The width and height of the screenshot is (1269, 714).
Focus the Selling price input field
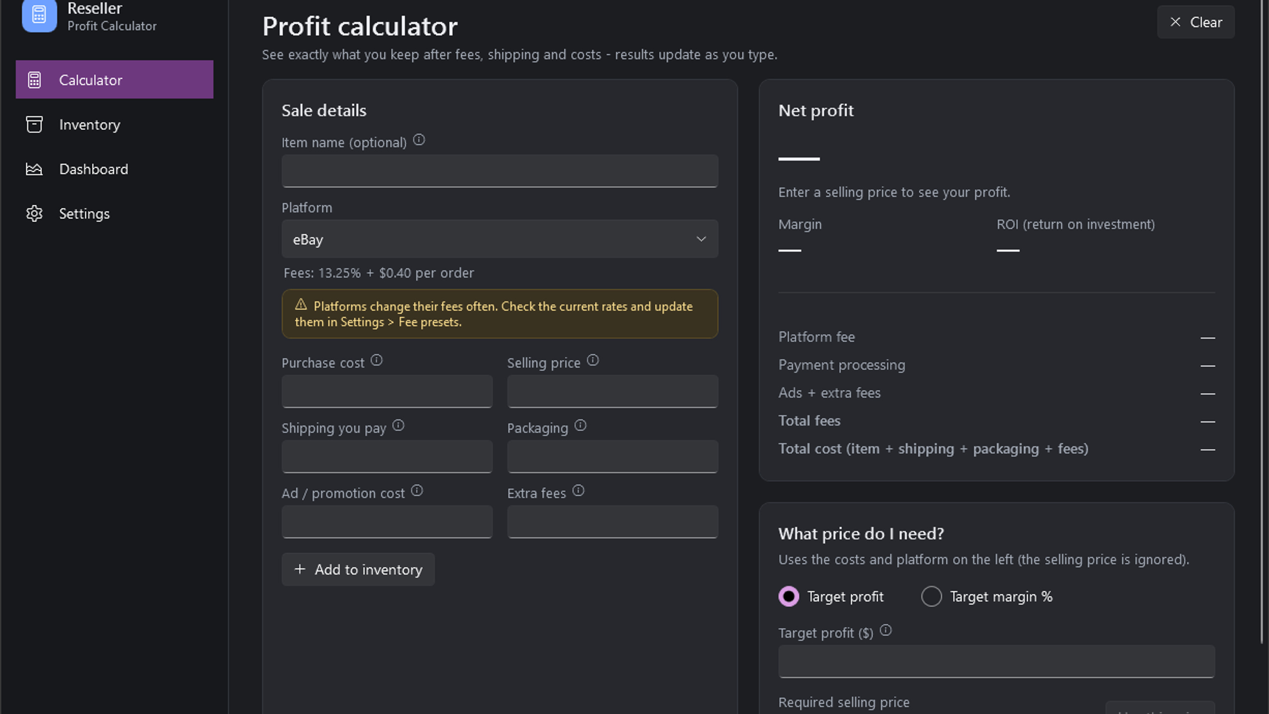point(612,392)
